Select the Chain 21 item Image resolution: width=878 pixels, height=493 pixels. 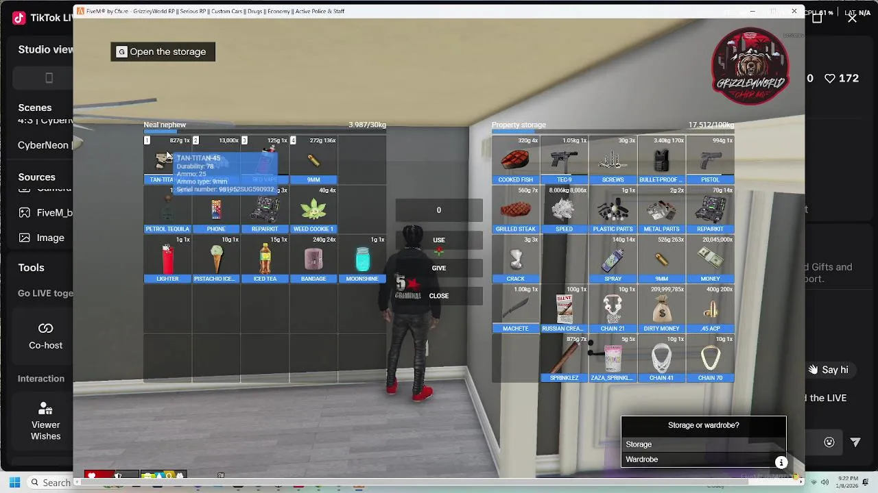(x=613, y=309)
